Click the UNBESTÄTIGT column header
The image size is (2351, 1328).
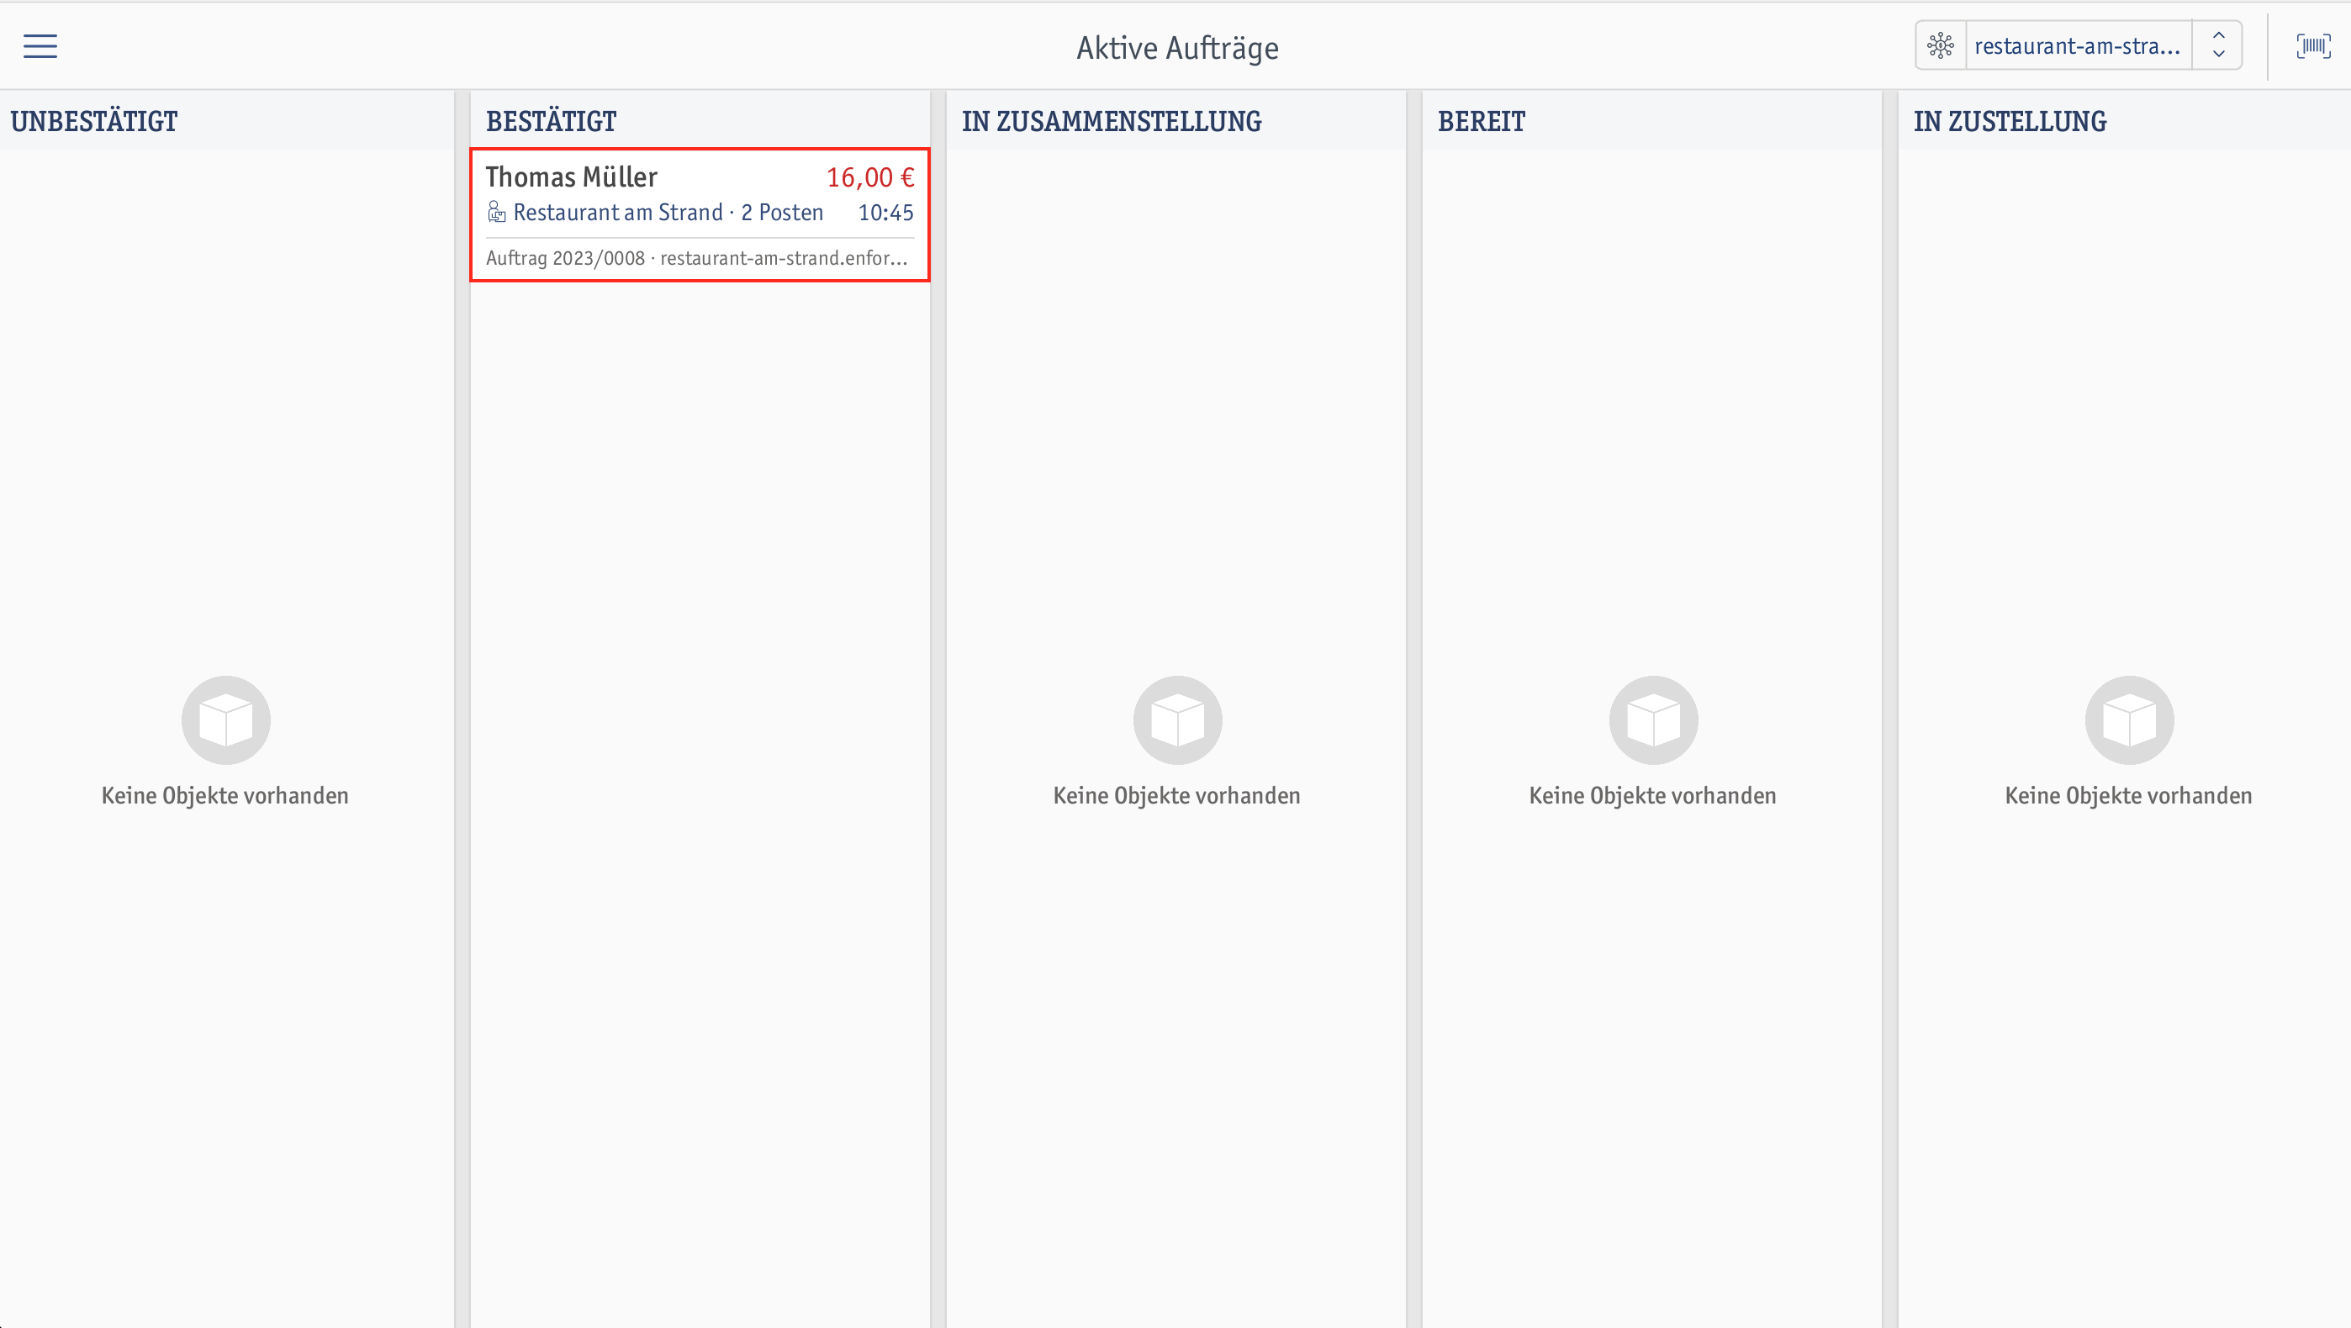(94, 121)
